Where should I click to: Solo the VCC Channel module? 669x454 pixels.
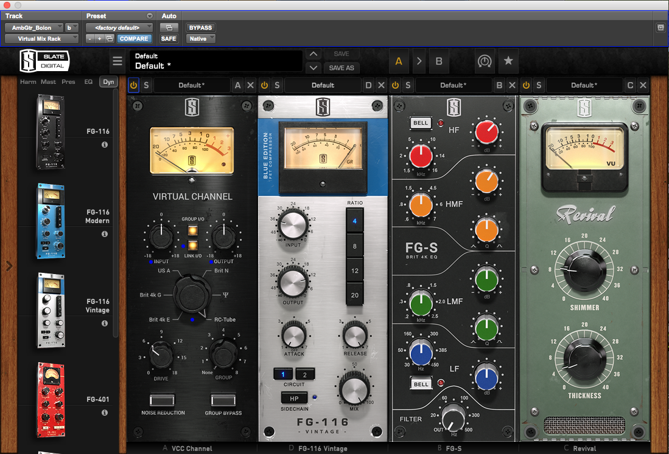146,85
